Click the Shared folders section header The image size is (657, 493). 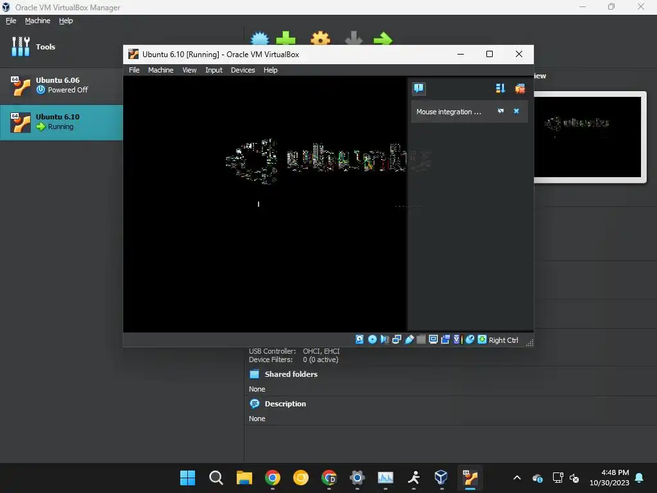pos(291,374)
